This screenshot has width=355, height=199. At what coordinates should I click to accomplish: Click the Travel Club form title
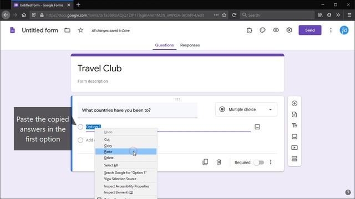click(100, 69)
